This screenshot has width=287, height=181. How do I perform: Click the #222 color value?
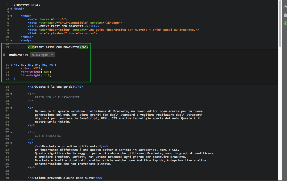pyautogui.click(x=38, y=69)
